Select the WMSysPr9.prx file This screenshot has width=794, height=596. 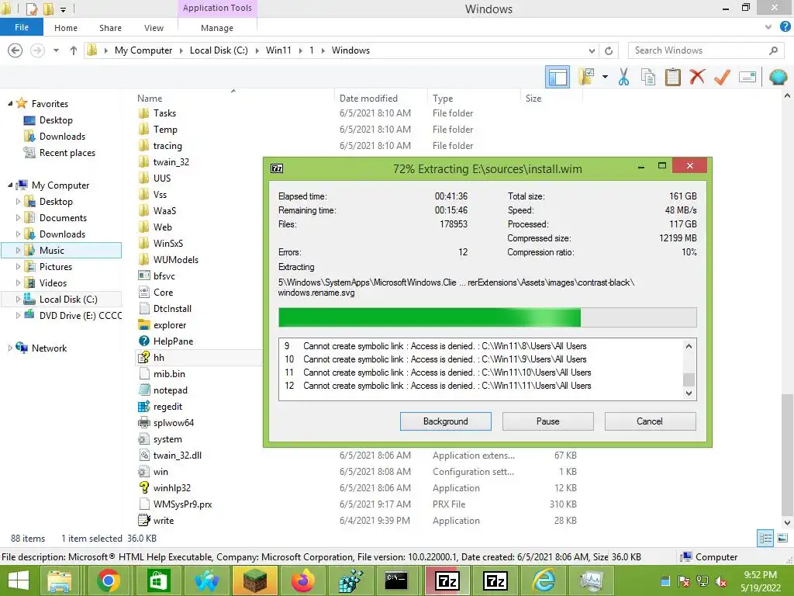(182, 504)
